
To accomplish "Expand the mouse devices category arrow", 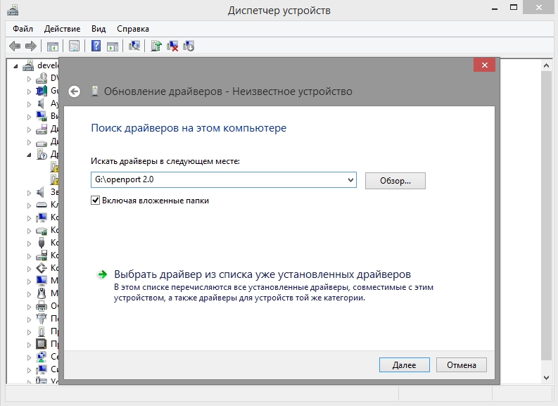I will [x=29, y=294].
